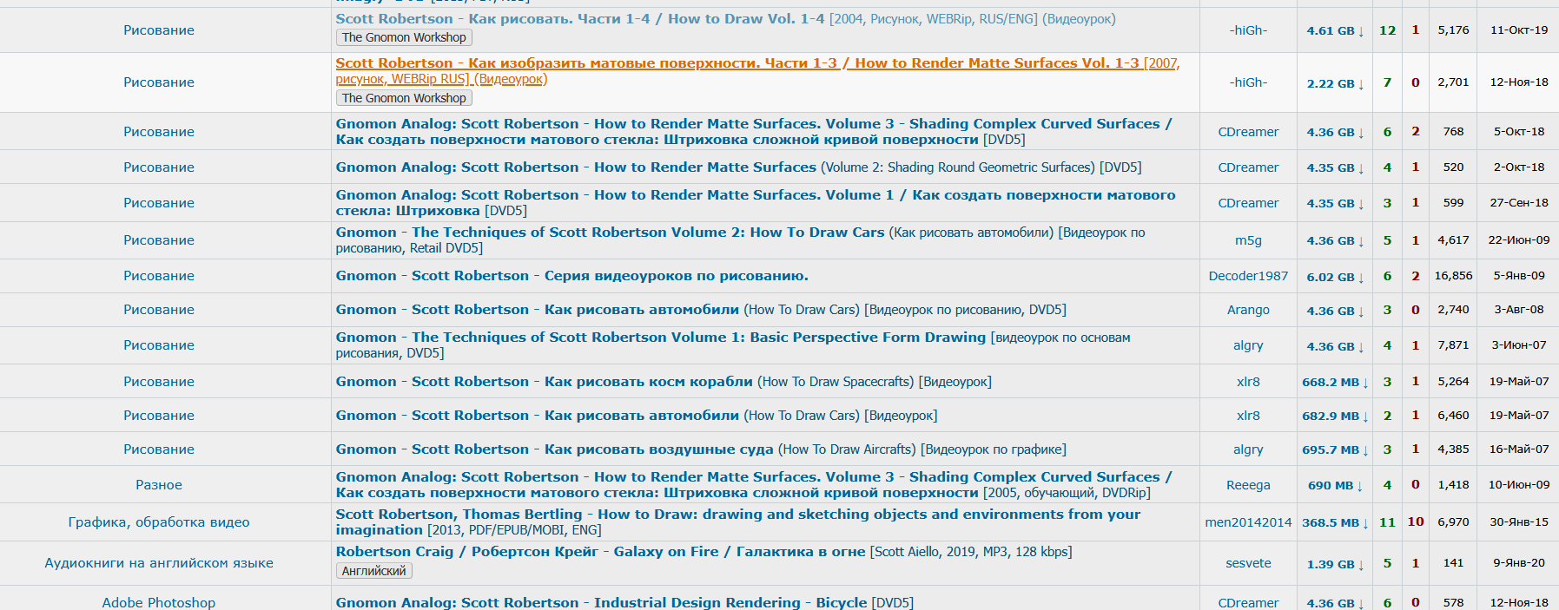Image resolution: width=1559 pixels, height=610 pixels.
Task: Open Рисование category on воздушные суда row
Action: point(159,449)
